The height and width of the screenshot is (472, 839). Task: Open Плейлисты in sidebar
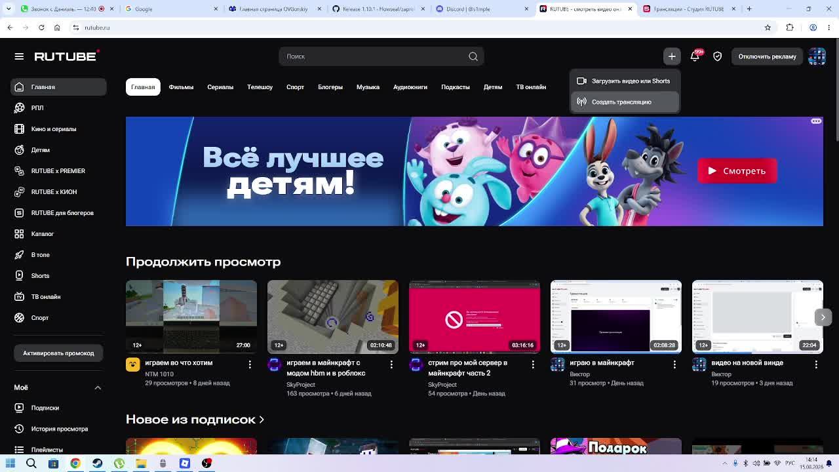click(x=58, y=450)
